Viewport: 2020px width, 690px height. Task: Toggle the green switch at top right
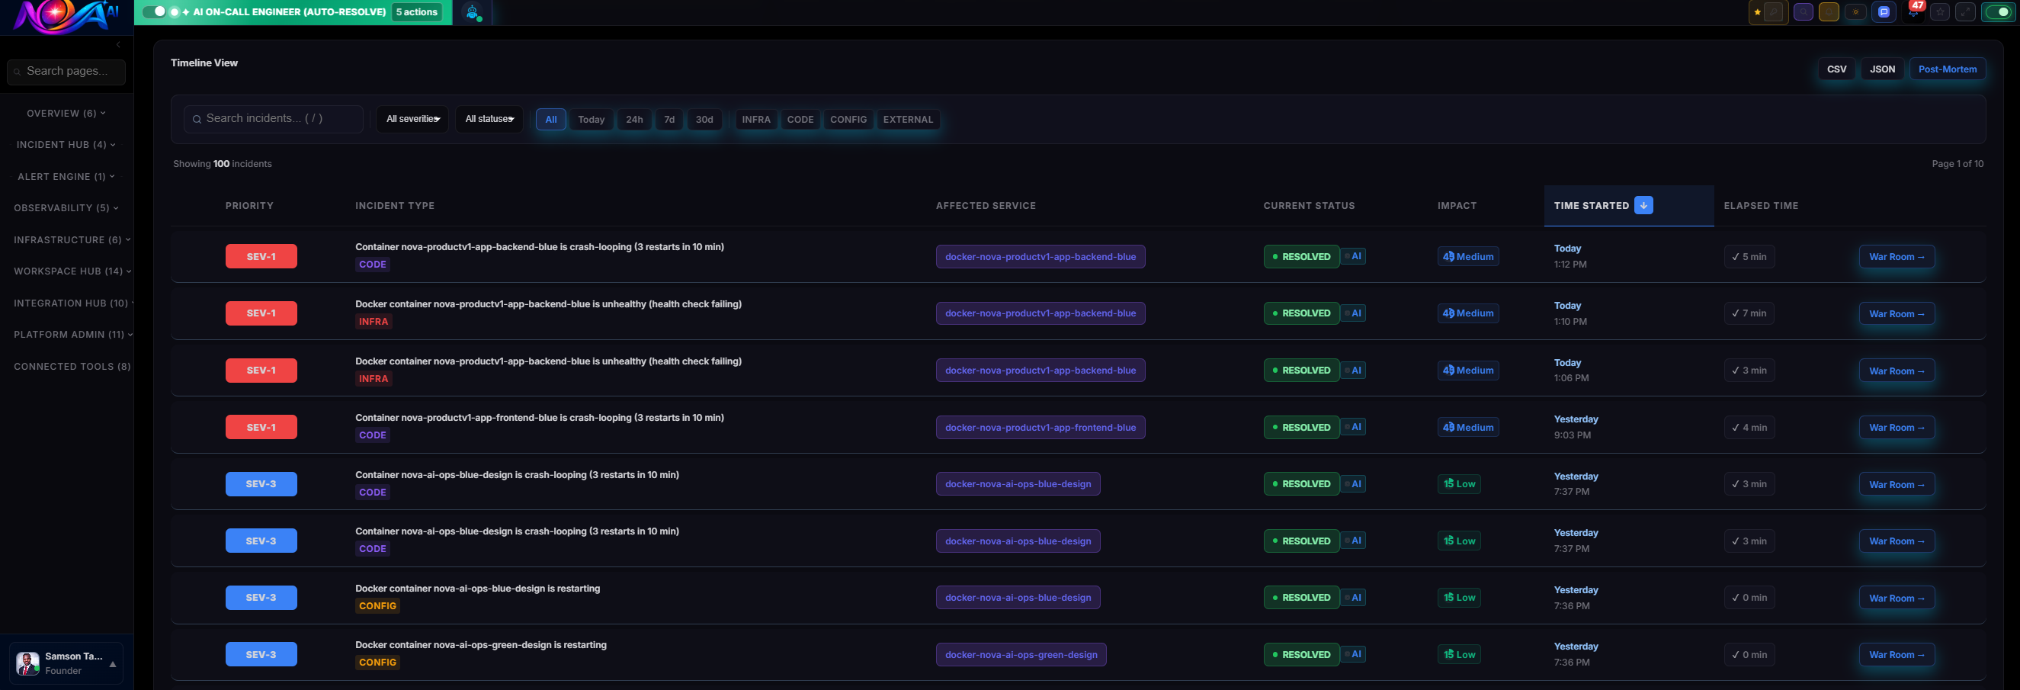tap(1998, 12)
